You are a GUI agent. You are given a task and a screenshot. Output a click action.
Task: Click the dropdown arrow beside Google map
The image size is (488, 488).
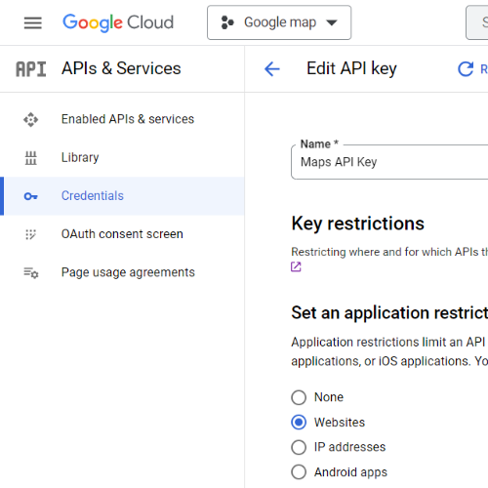332,22
